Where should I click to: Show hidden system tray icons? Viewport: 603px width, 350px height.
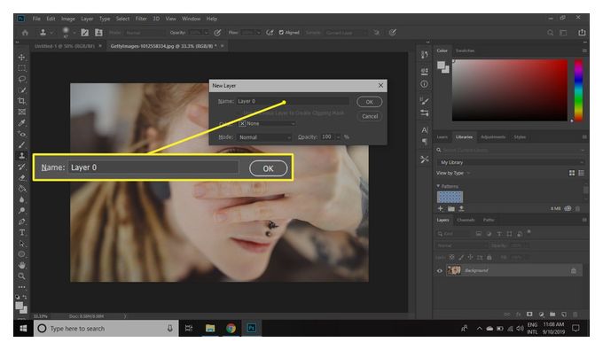point(479,329)
